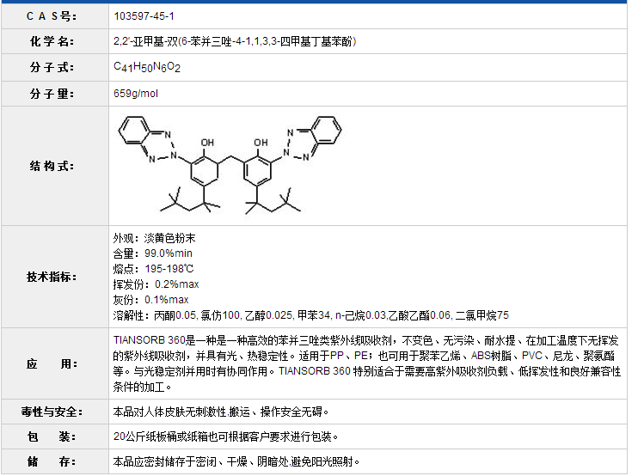Click the 659g/mol molecular weight value
The image size is (638, 476).
pyautogui.click(x=136, y=94)
